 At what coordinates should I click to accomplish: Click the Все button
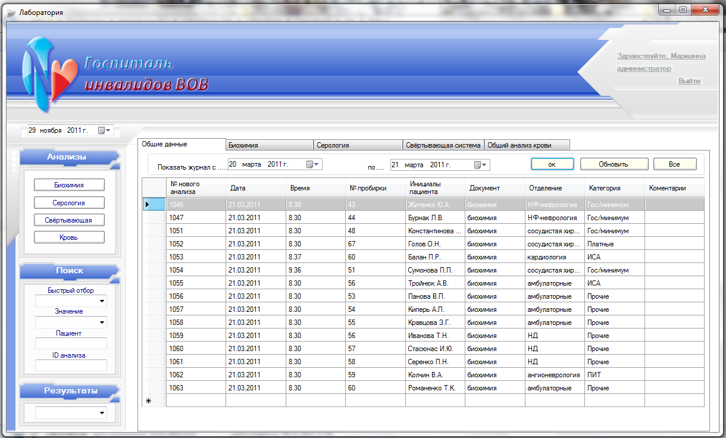pos(674,164)
